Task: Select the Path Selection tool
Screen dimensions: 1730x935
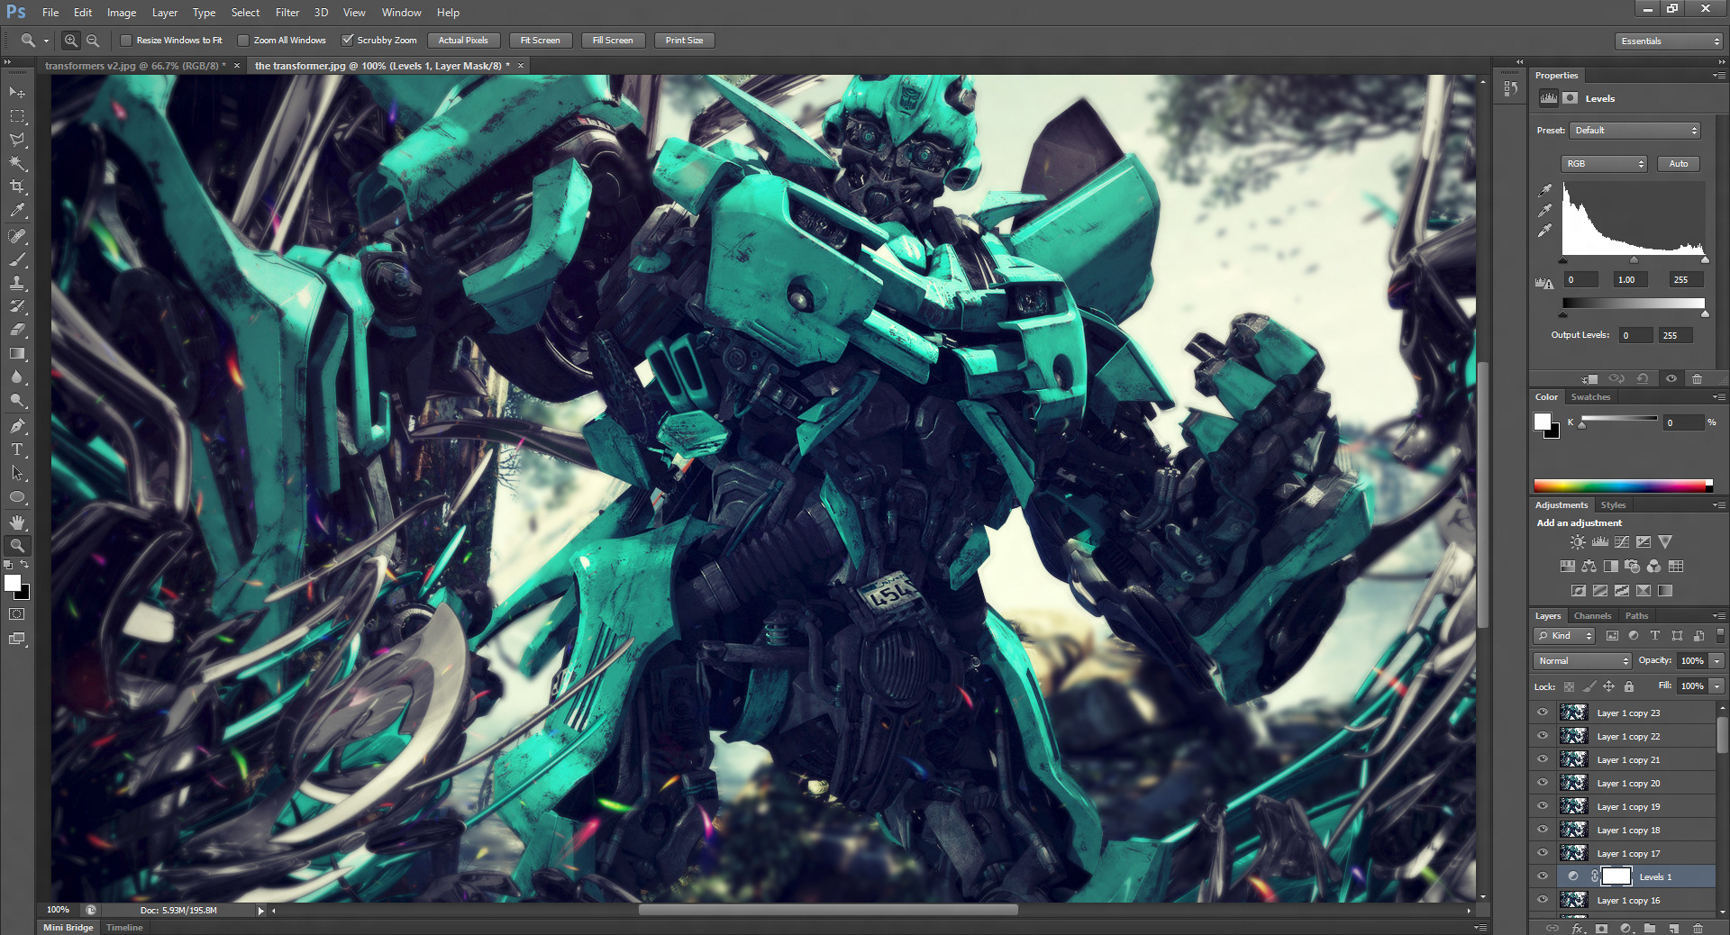Action: 17,473
